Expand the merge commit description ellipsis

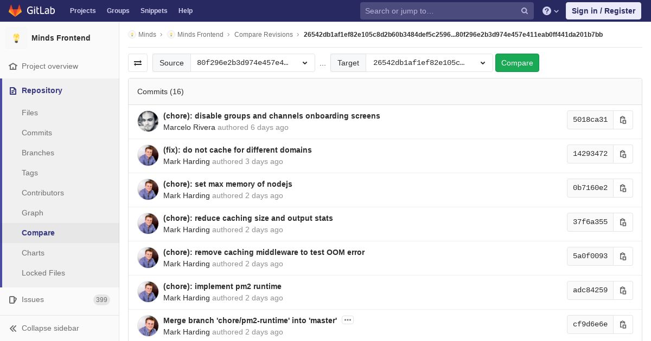point(348,320)
